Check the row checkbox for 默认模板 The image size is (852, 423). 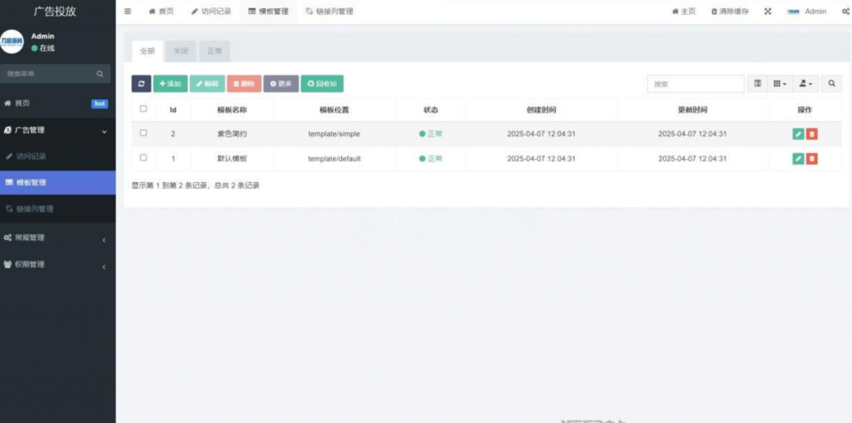click(143, 157)
